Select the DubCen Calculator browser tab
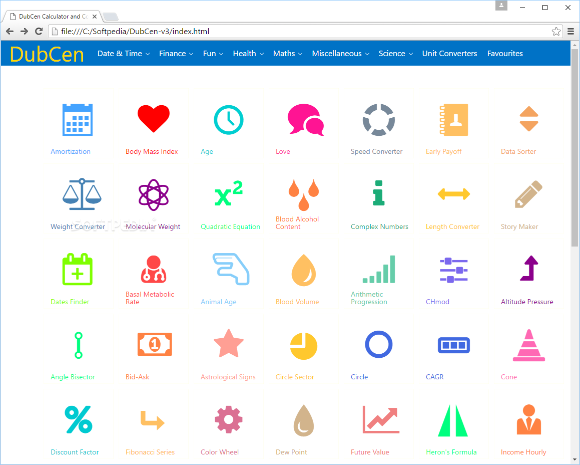Image resolution: width=580 pixels, height=465 pixels. tap(53, 17)
